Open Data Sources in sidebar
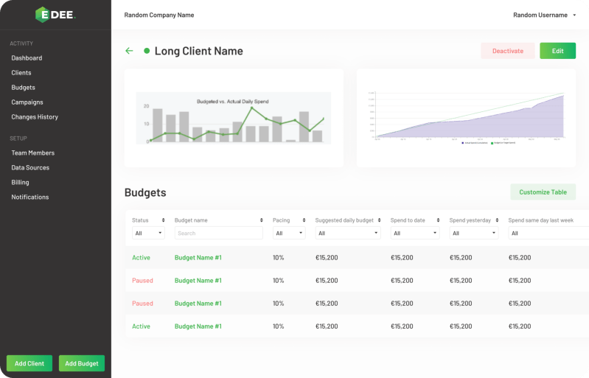The height and width of the screenshot is (378, 589). click(30, 168)
